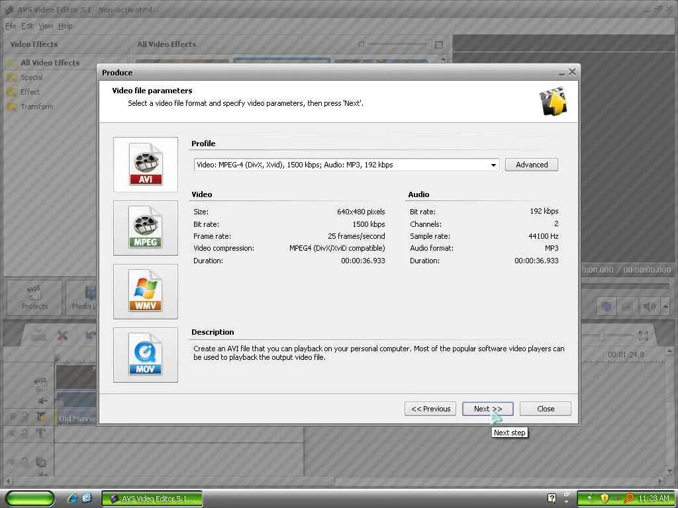Image resolution: width=678 pixels, height=508 pixels.
Task: Toggle lock on the Old Movie effects track
Action: coord(24,417)
